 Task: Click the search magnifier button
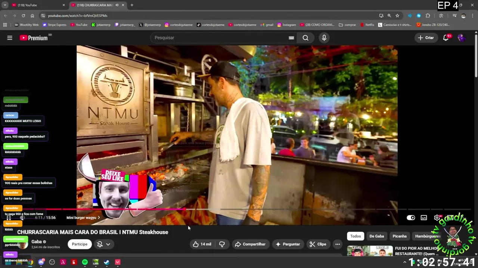pyautogui.click(x=305, y=38)
